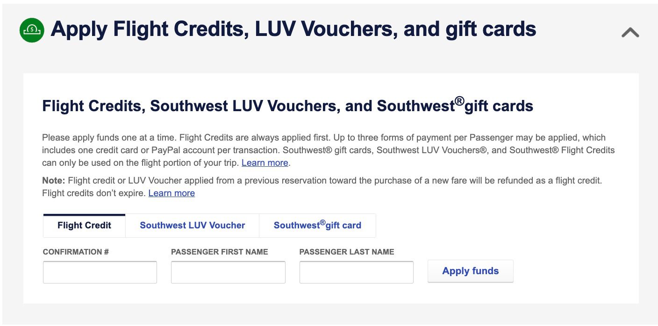This screenshot has width=658, height=326.
Task: Click the Passenger Last Name field
Action: pos(356,272)
